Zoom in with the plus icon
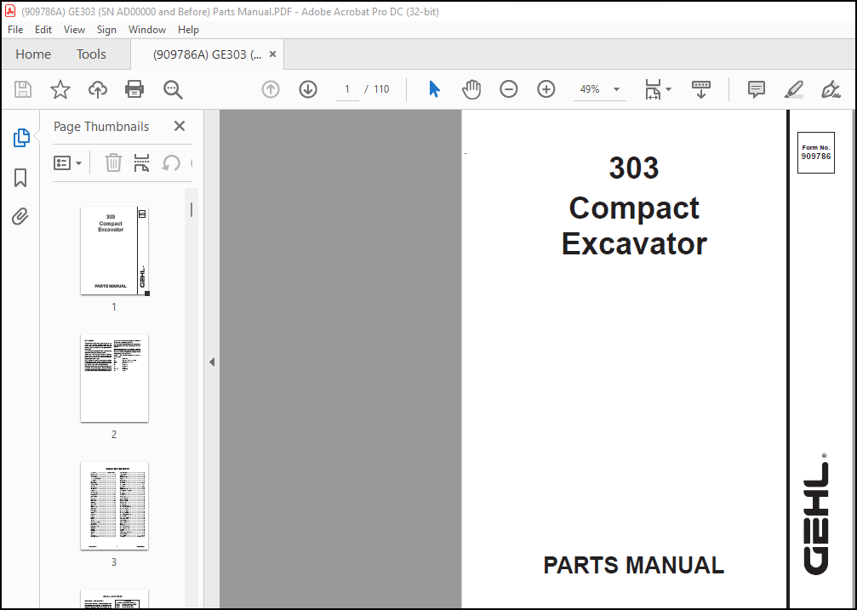Viewport: 857px width, 610px height. [546, 89]
